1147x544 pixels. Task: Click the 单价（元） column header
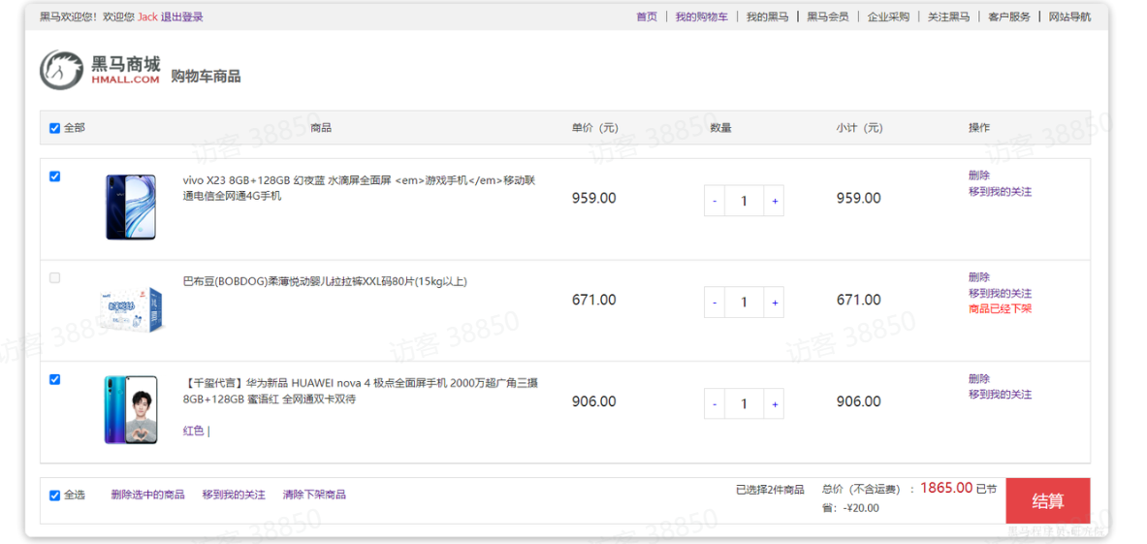[595, 128]
